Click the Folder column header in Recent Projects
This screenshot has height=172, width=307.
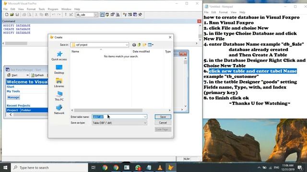tap(26, 110)
